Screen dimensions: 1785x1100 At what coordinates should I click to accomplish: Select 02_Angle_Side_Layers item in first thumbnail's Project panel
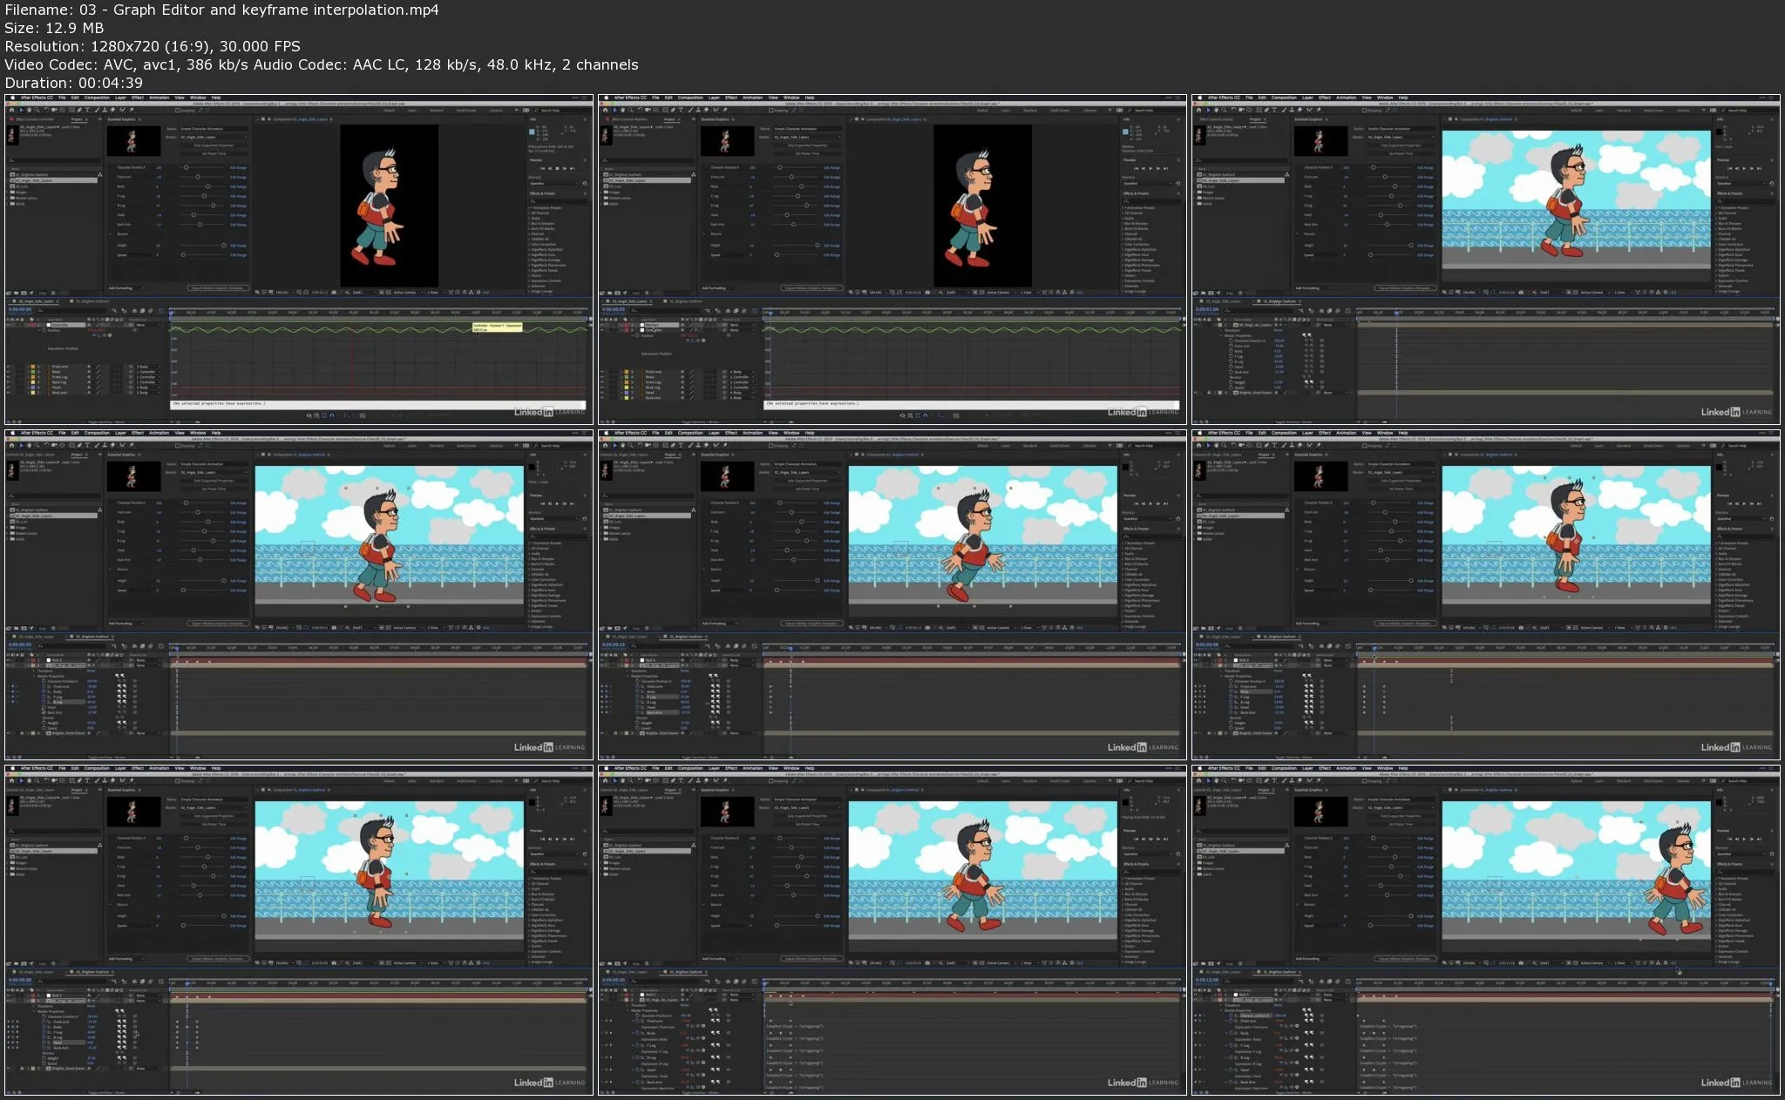(54, 180)
